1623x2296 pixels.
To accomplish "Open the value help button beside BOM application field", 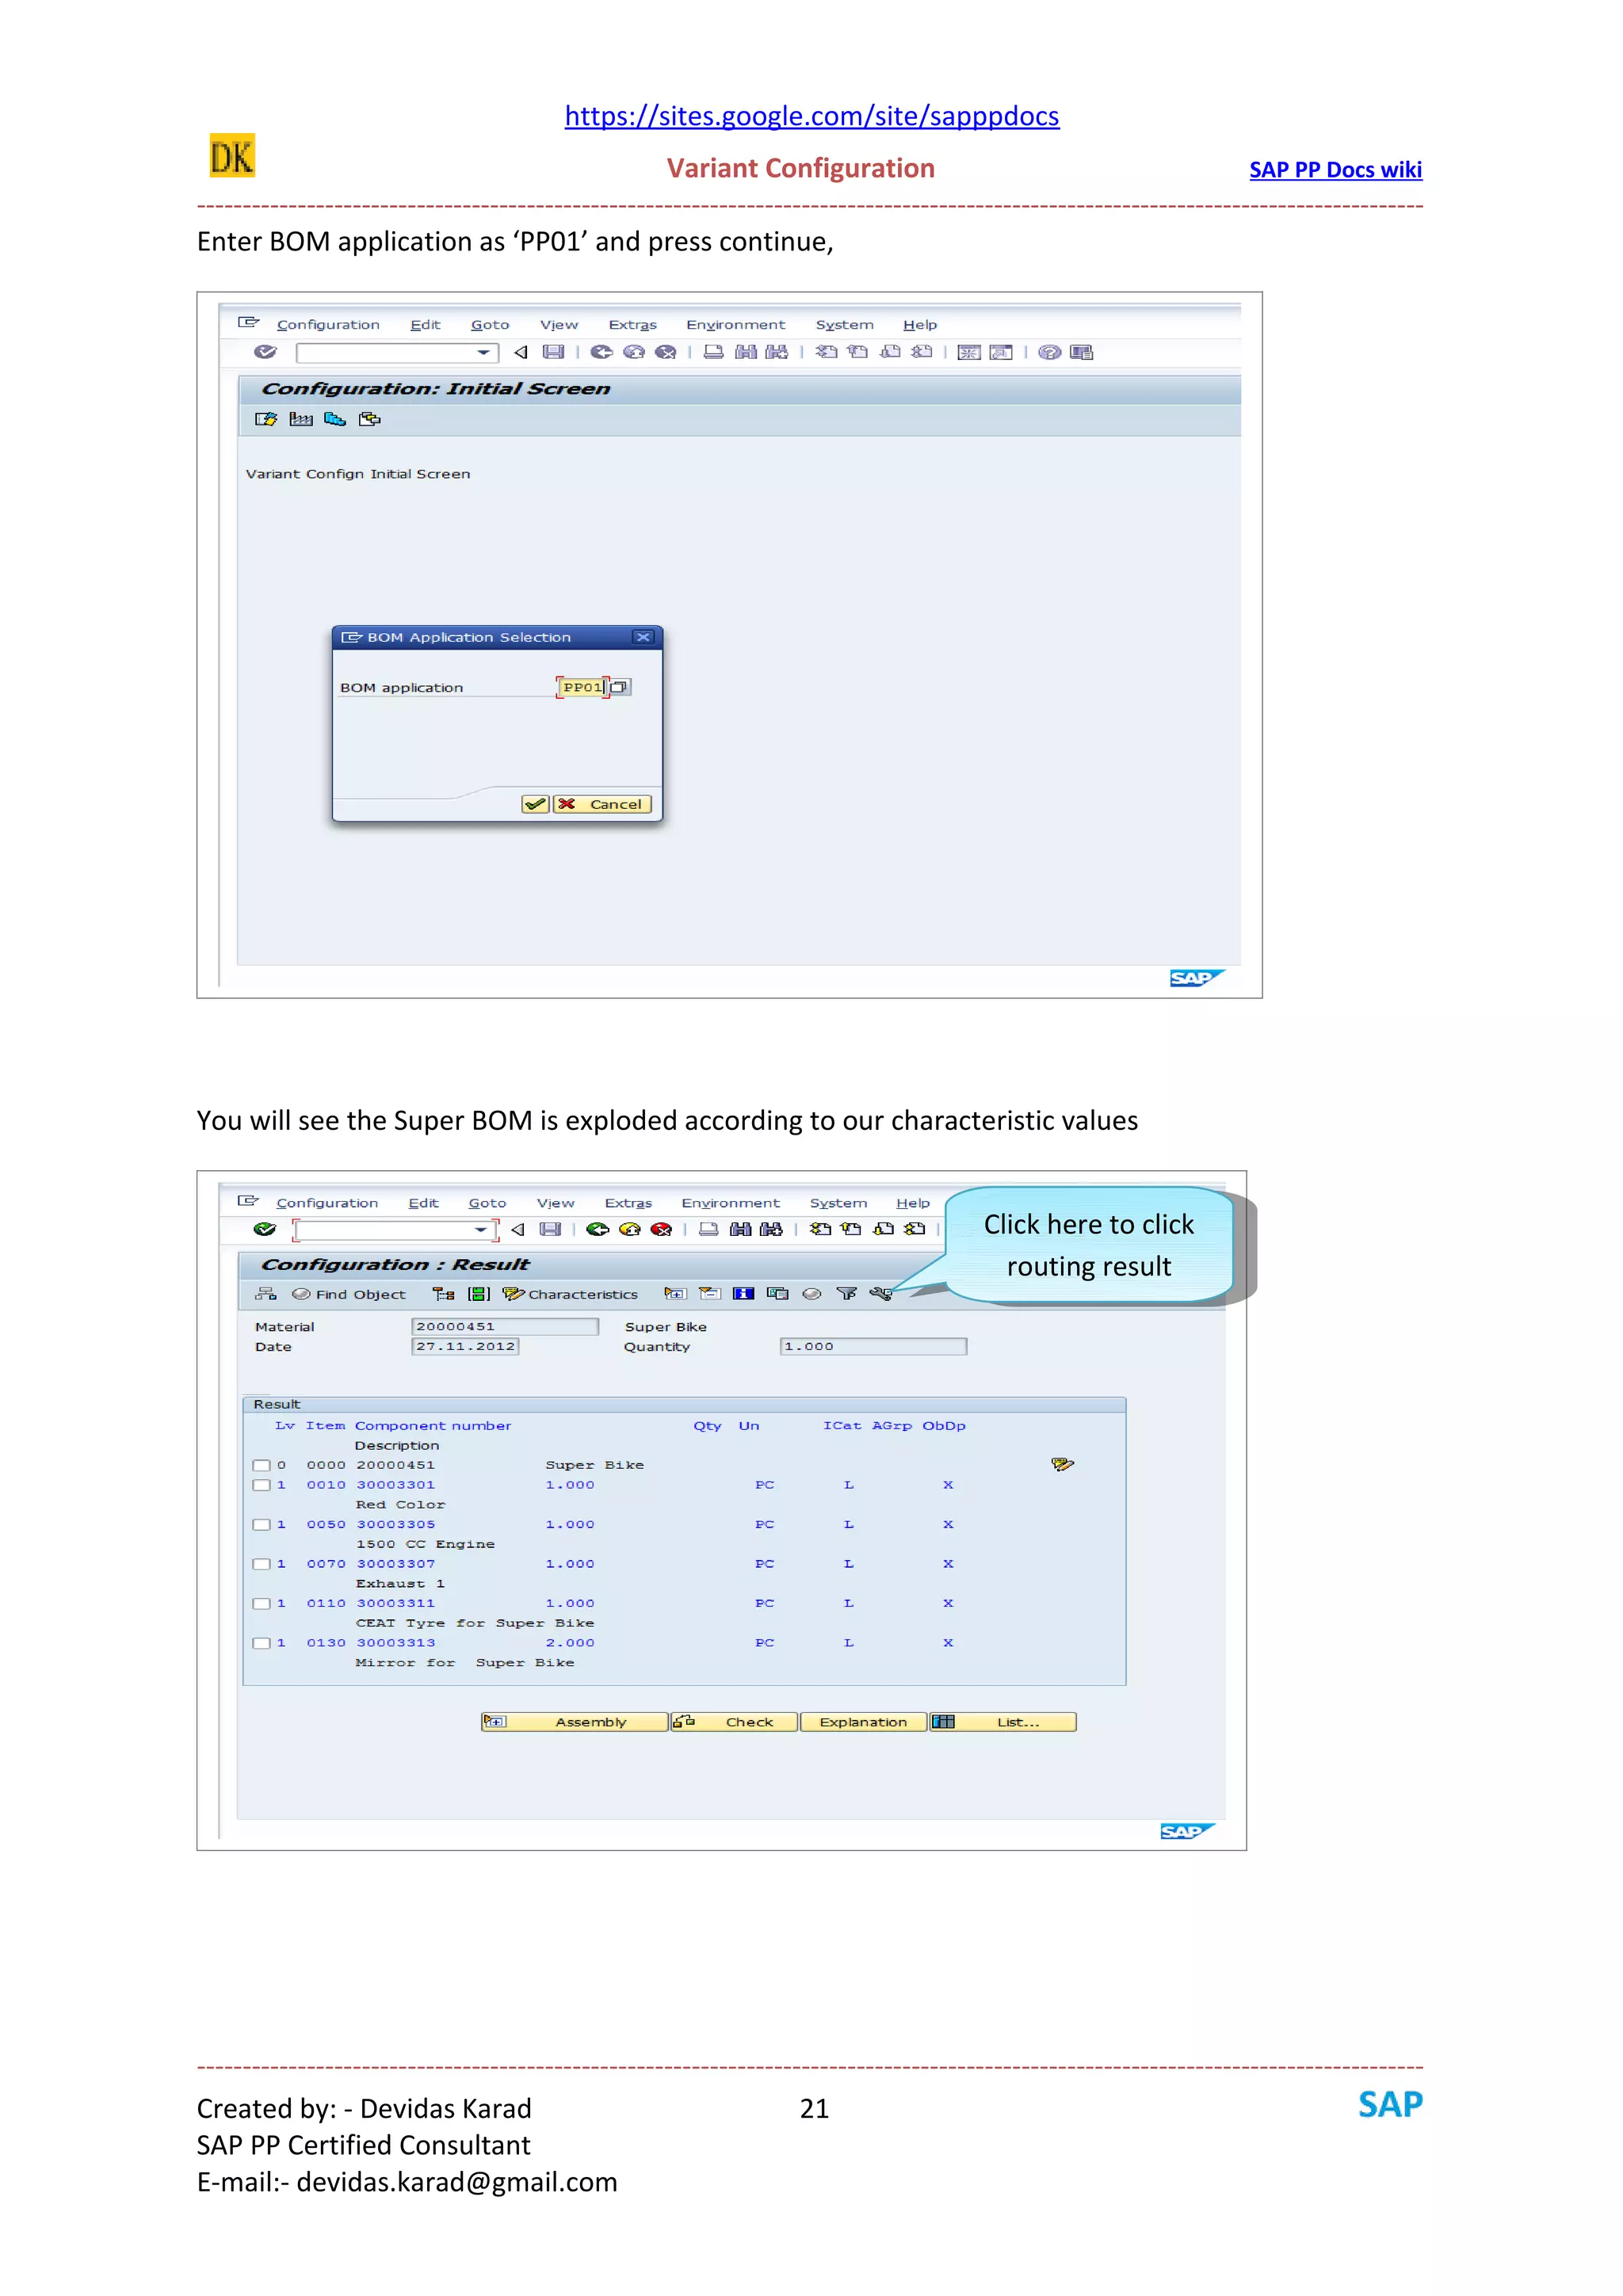I will tap(620, 687).
